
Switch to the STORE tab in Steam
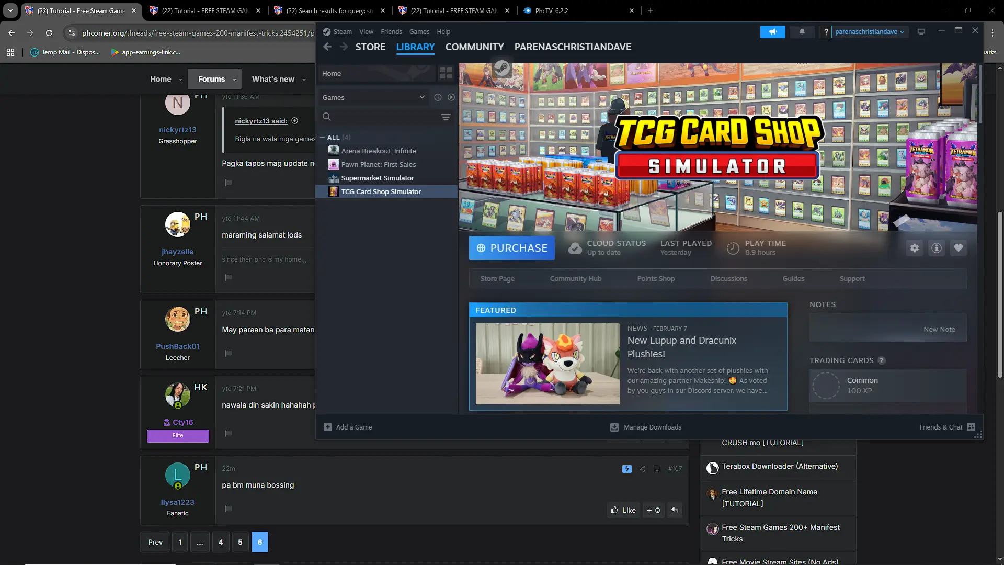point(371,47)
